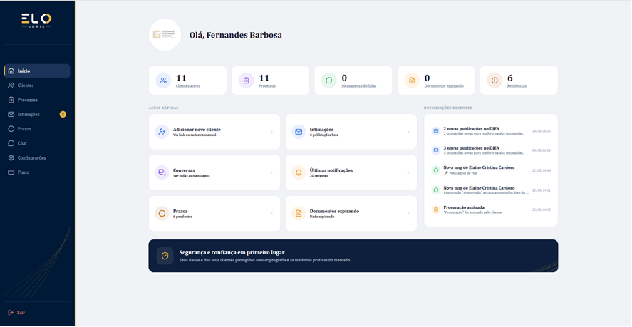The image size is (632, 327).
Task: Click the 11 Clientes ativos number
Action: pyautogui.click(x=181, y=78)
